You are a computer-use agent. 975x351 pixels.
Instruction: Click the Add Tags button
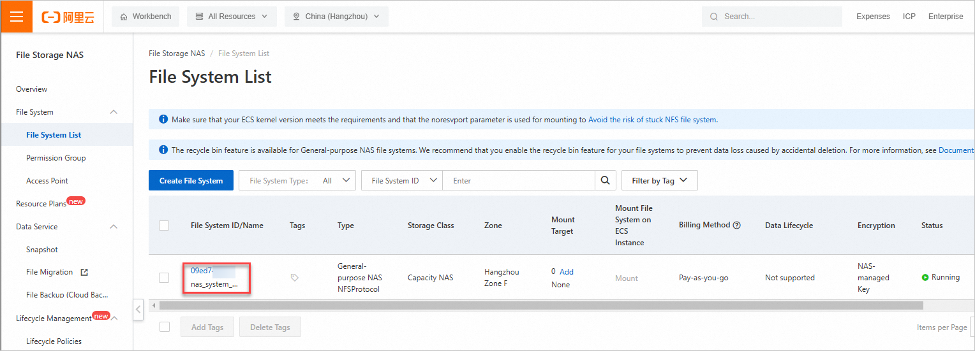click(207, 327)
